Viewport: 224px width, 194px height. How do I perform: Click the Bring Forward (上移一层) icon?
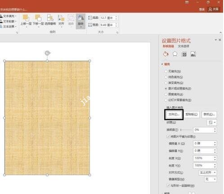tap(26, 18)
